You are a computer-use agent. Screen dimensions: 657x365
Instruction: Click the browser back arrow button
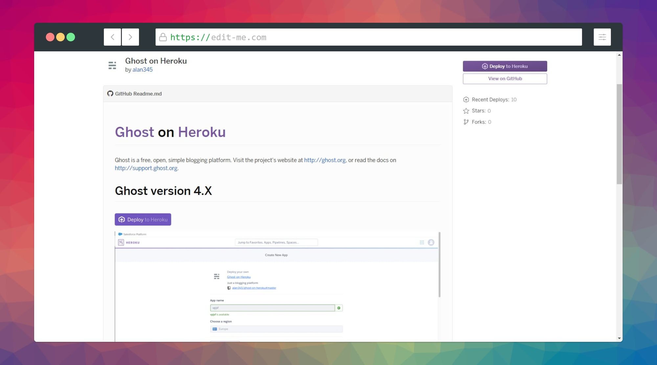[x=112, y=37]
